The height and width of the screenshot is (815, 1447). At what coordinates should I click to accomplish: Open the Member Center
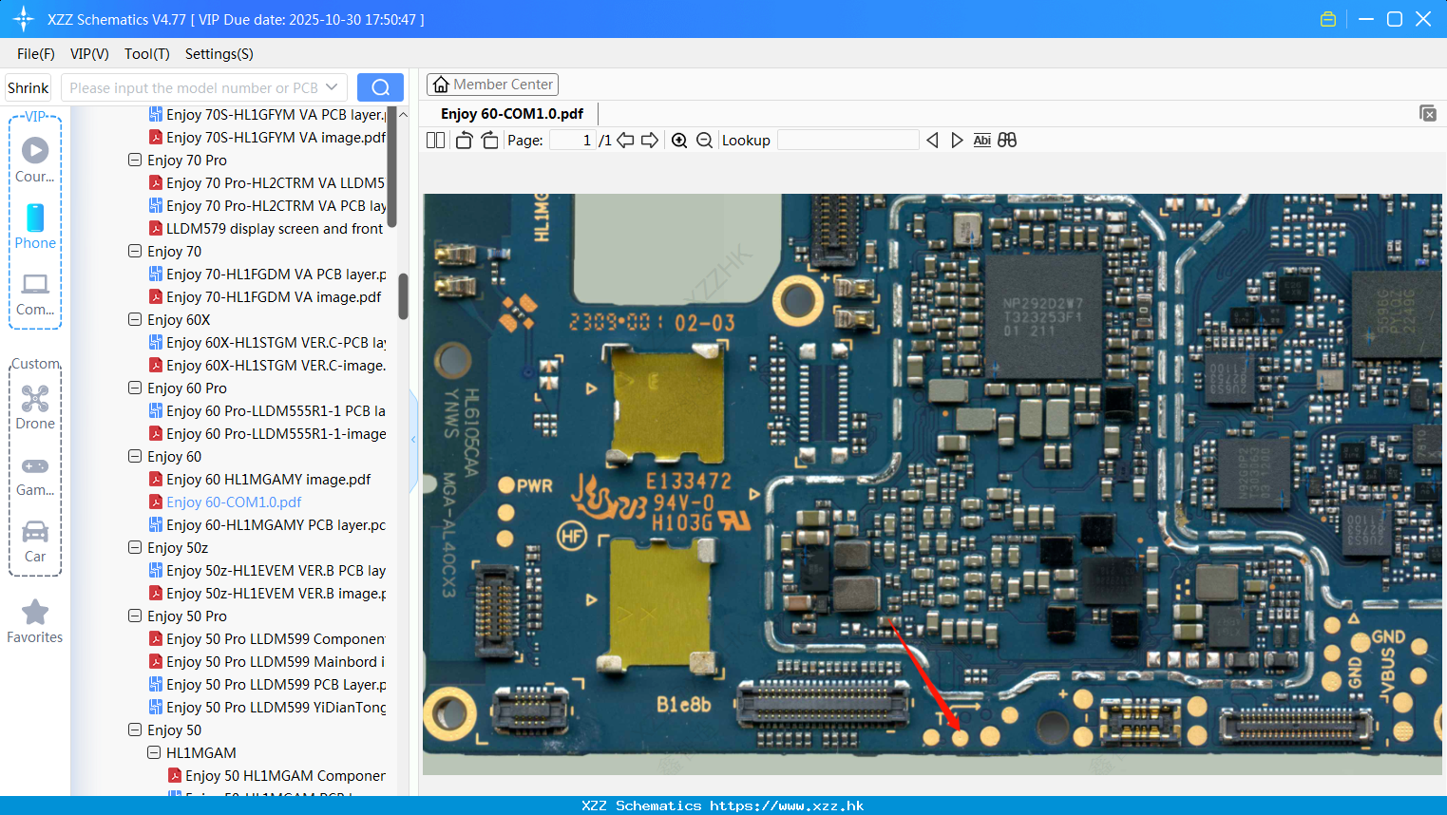[x=492, y=85]
